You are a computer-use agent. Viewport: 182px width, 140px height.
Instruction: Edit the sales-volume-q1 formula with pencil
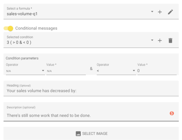click(170, 12)
